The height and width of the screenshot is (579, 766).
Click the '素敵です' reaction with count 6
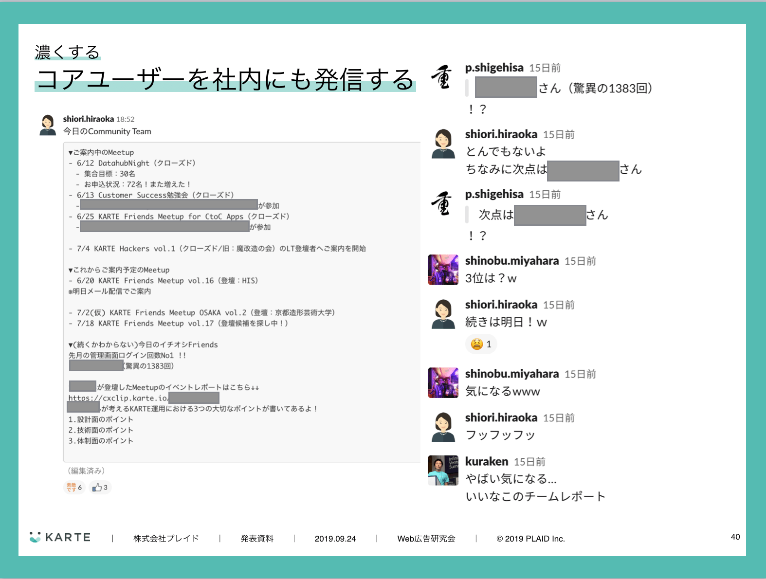pos(74,487)
